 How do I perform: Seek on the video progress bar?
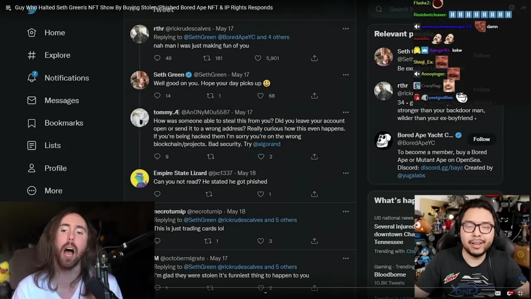(x=265, y=287)
